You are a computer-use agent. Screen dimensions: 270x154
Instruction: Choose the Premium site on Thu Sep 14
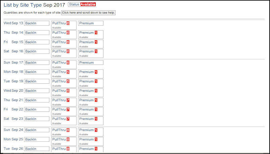pos(90,34)
